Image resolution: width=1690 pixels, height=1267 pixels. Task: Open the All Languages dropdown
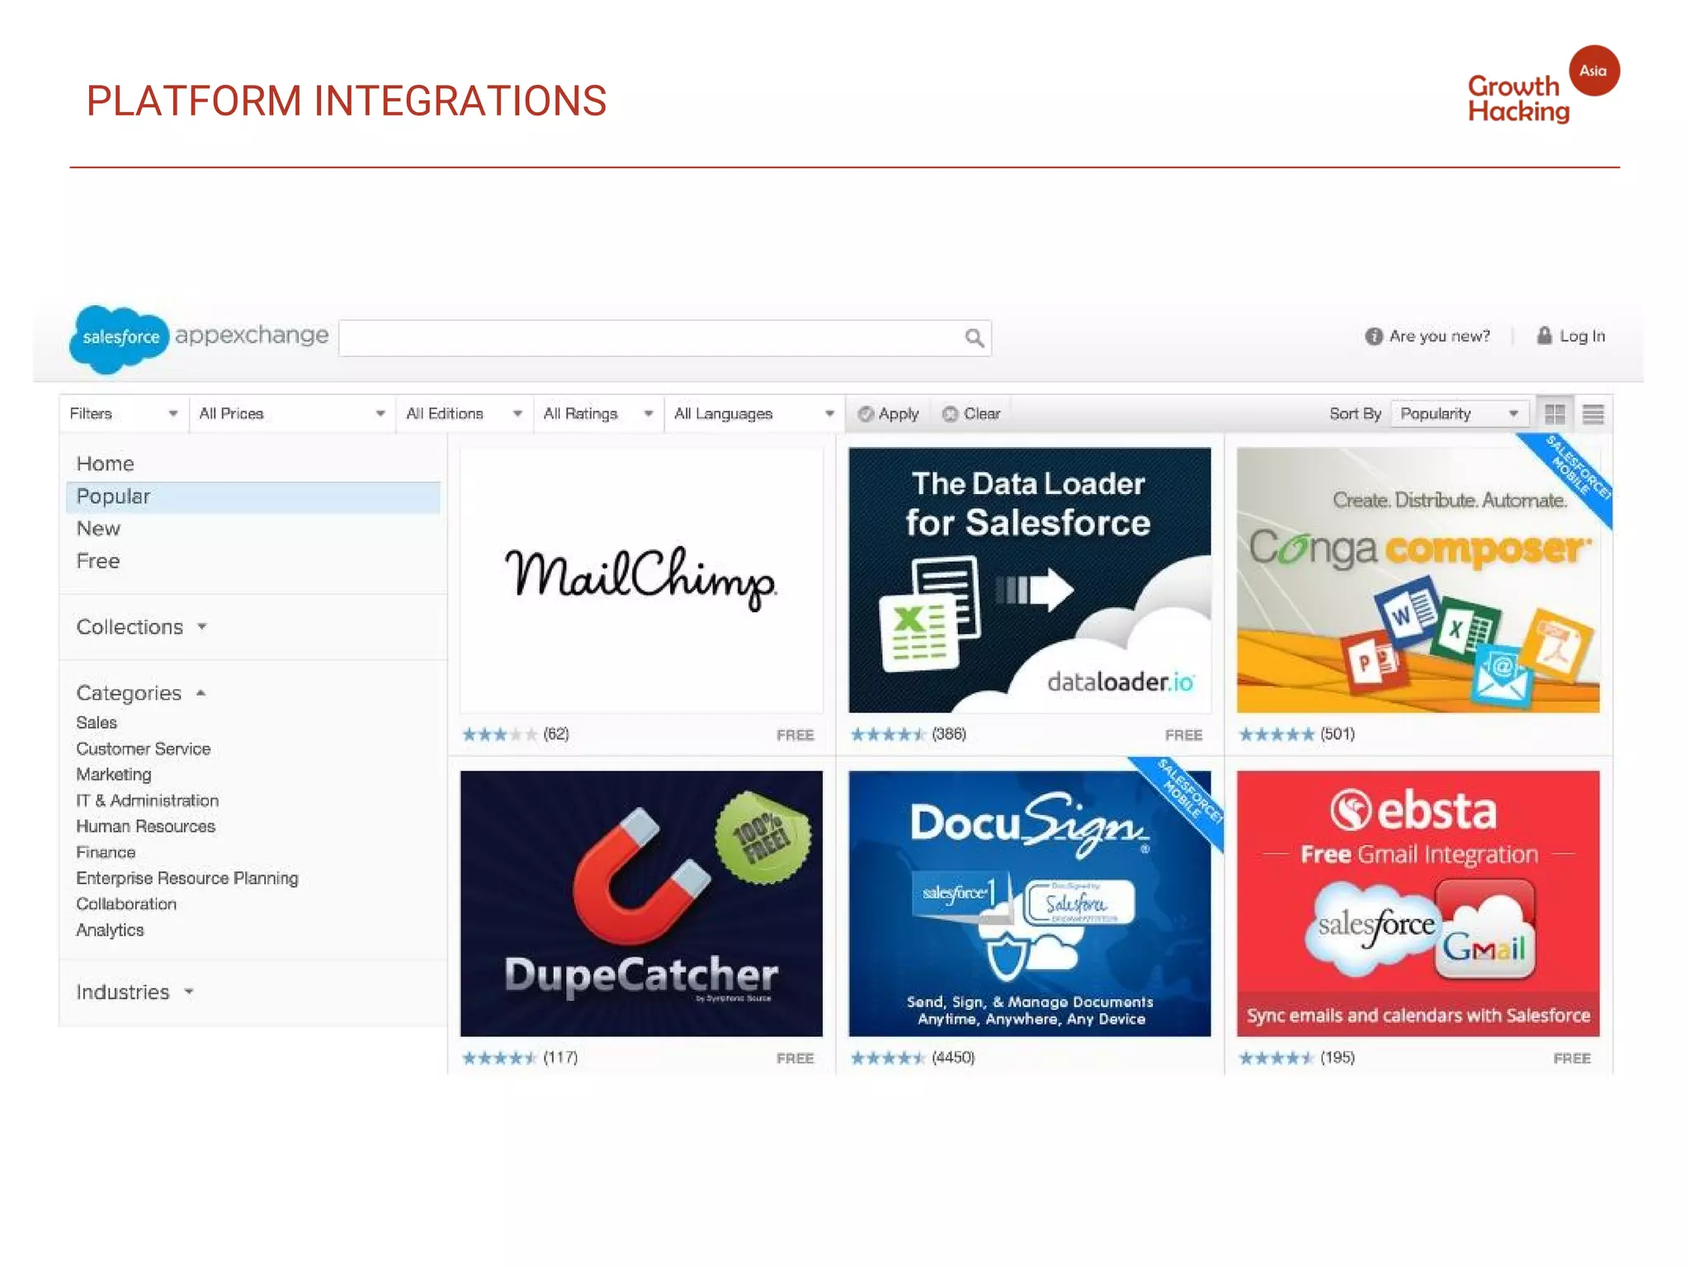754,413
